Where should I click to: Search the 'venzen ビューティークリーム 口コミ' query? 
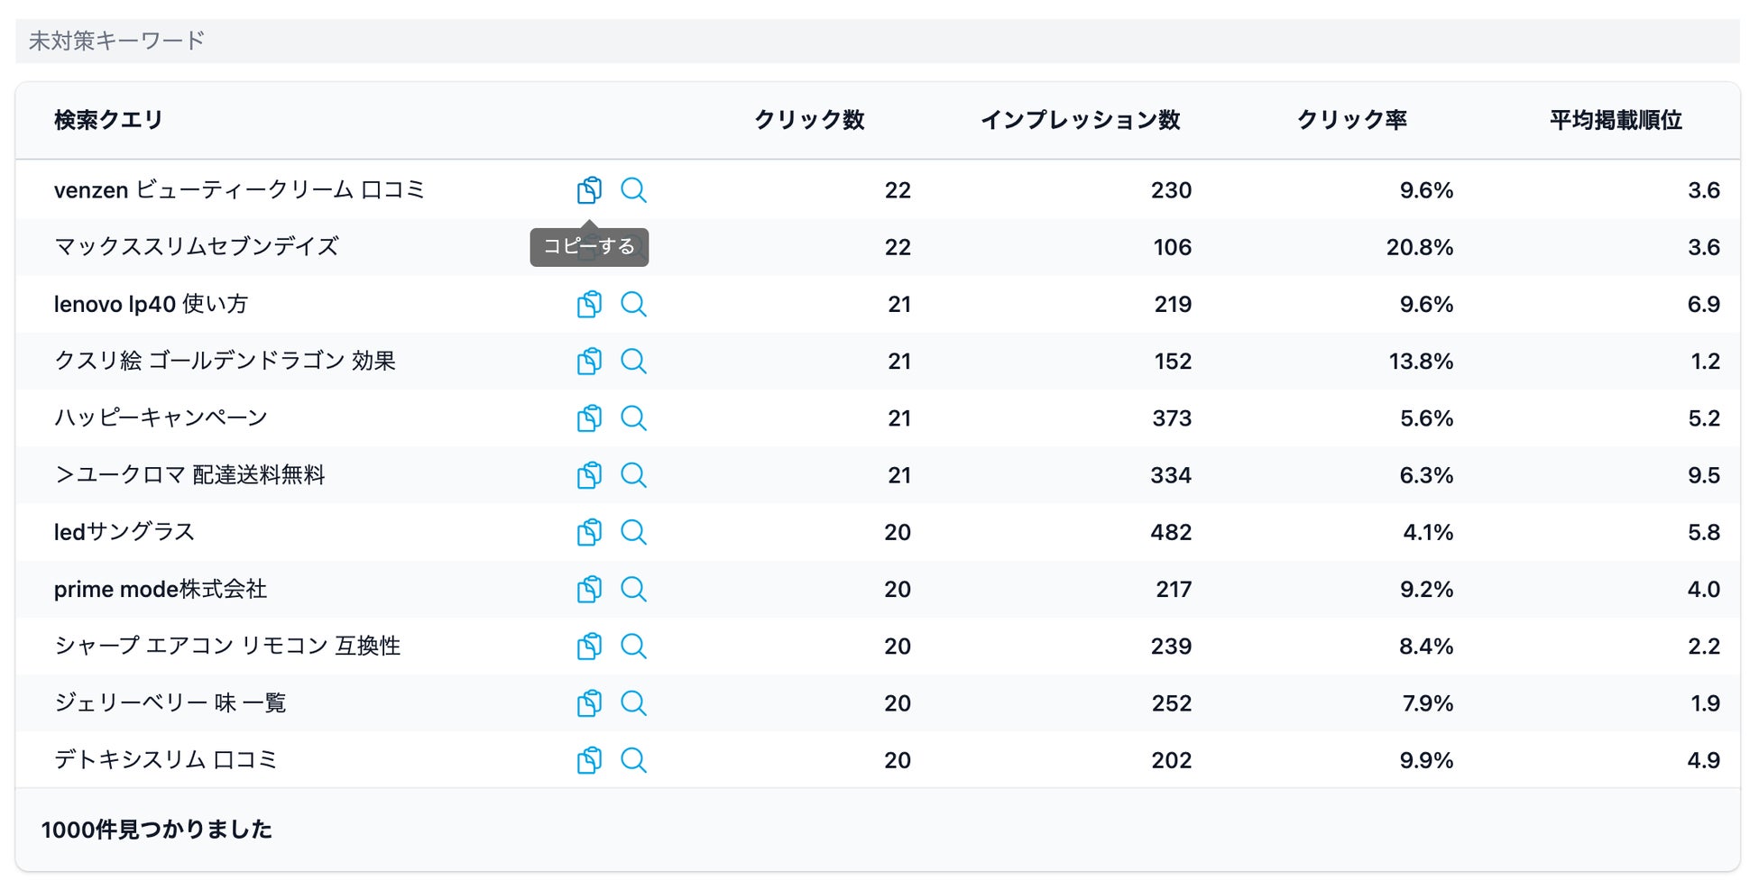(633, 190)
